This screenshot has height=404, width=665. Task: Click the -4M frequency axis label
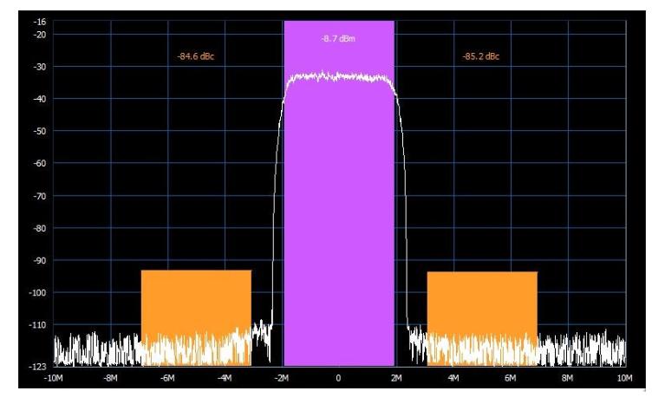point(225,378)
